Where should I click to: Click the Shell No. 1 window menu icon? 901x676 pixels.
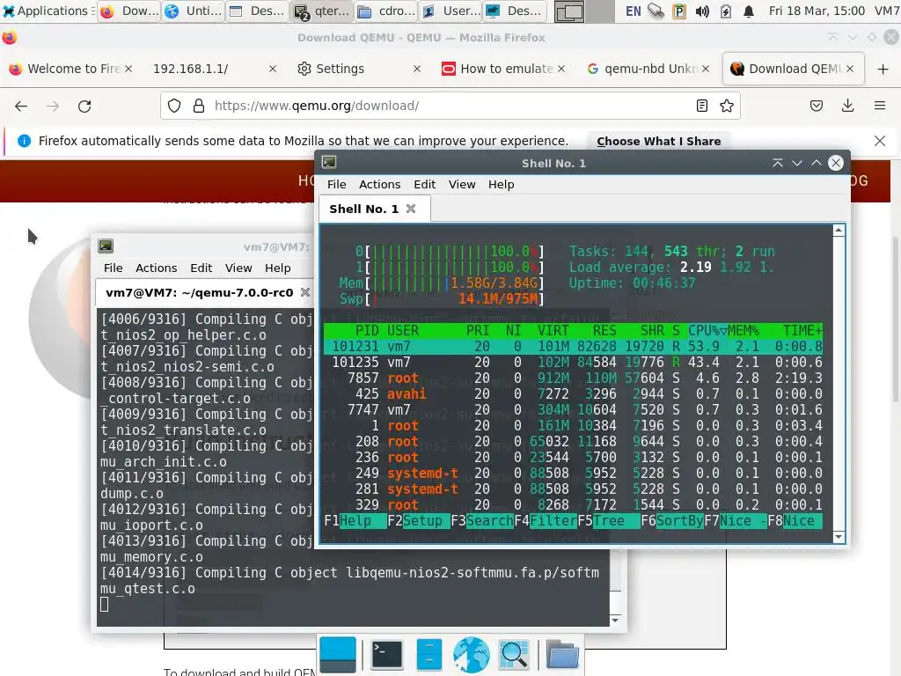pyautogui.click(x=329, y=163)
